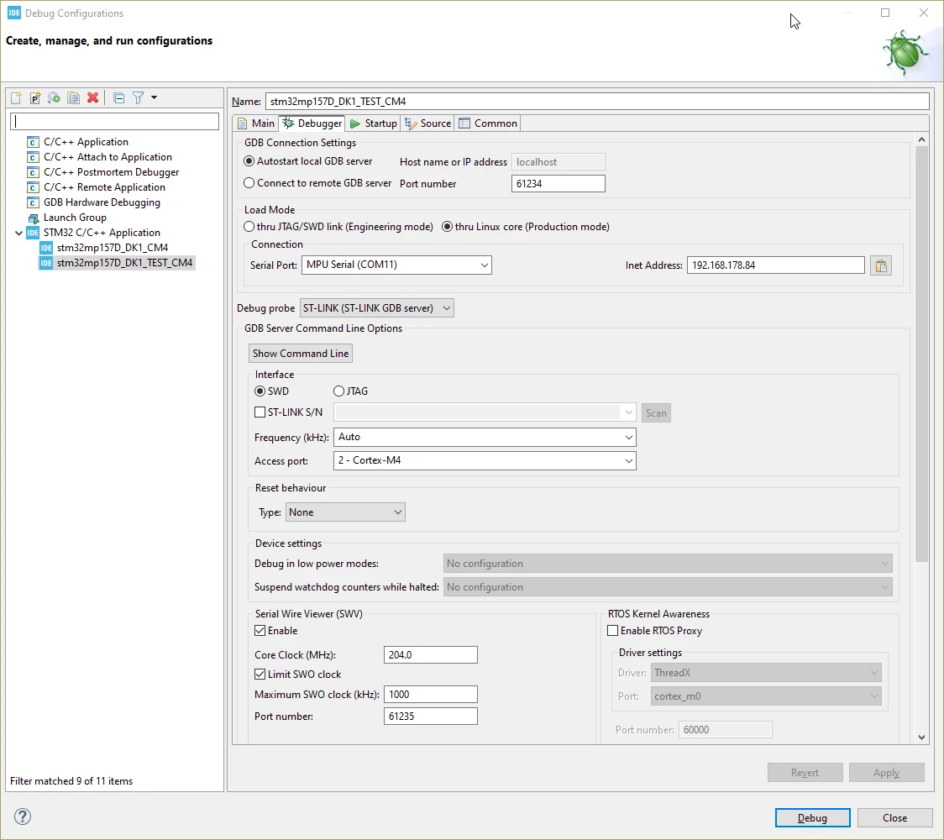Click the Show Command Line button
This screenshot has height=840, width=944.
coord(301,354)
